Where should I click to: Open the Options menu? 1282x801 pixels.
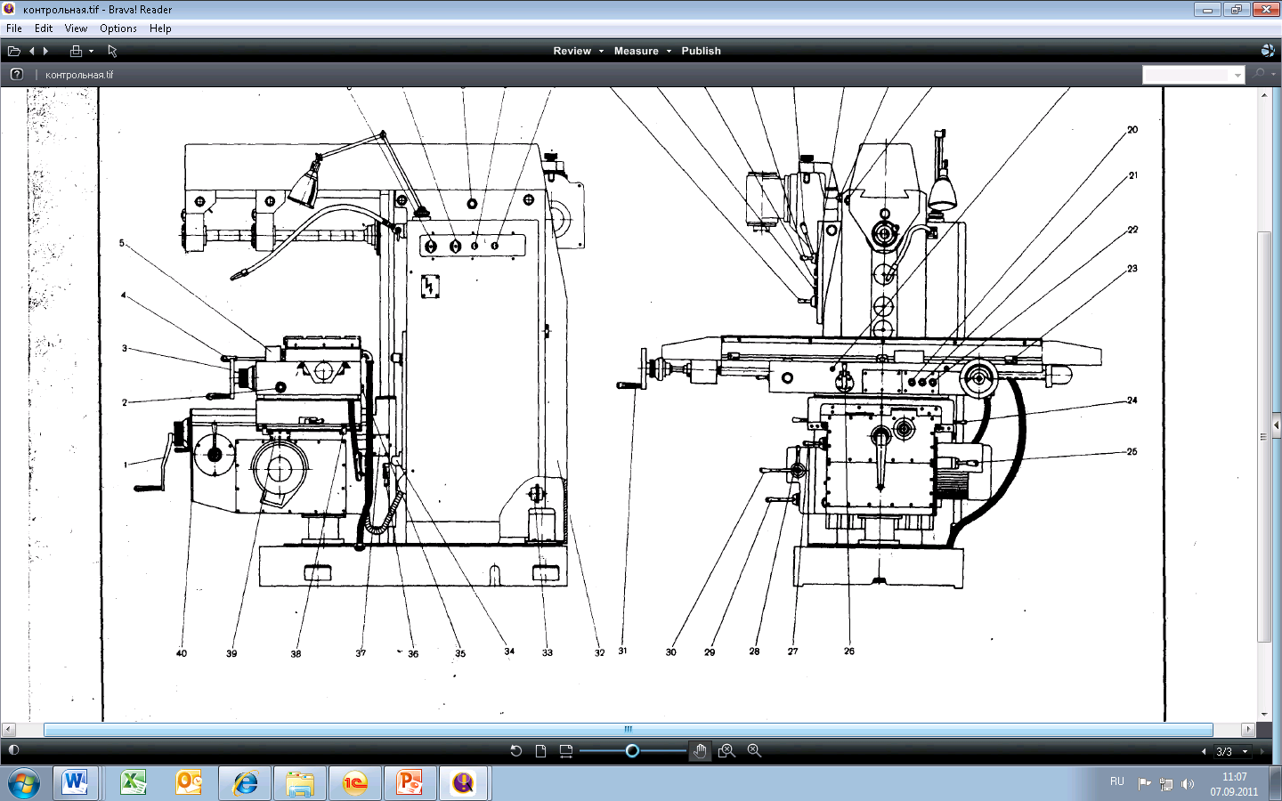pyautogui.click(x=118, y=28)
